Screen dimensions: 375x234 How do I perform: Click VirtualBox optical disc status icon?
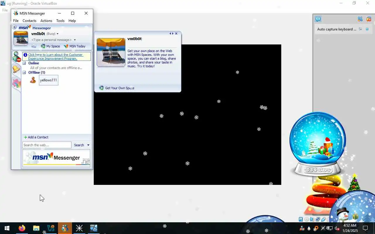pyautogui.click(x=306, y=219)
